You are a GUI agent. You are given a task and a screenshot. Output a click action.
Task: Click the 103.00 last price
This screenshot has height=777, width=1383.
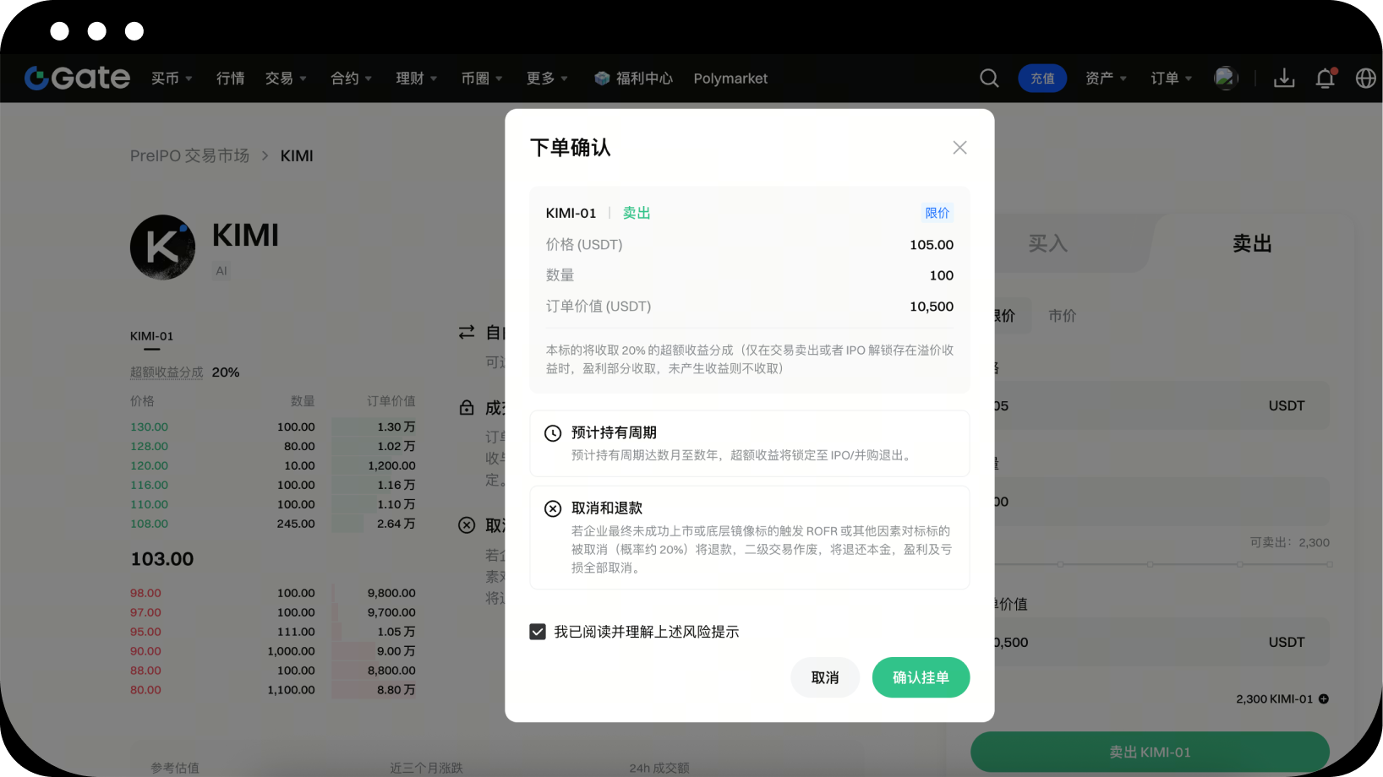[162, 559]
